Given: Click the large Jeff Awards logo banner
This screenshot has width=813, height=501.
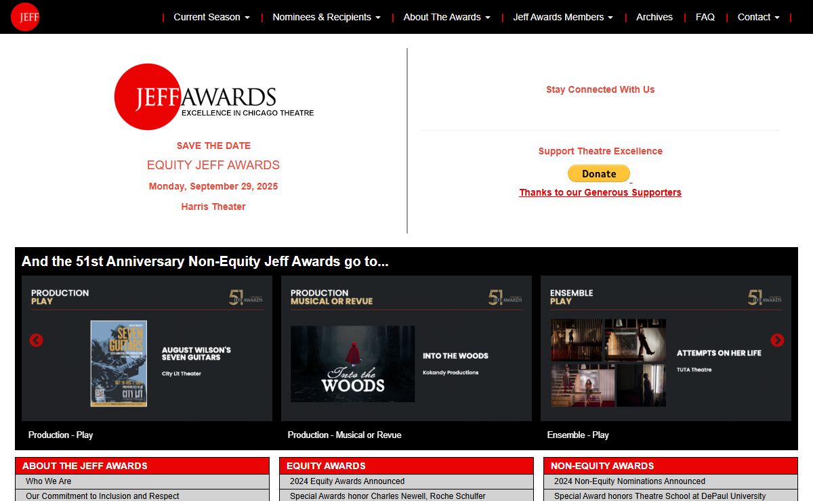Looking at the screenshot, I should (214, 97).
